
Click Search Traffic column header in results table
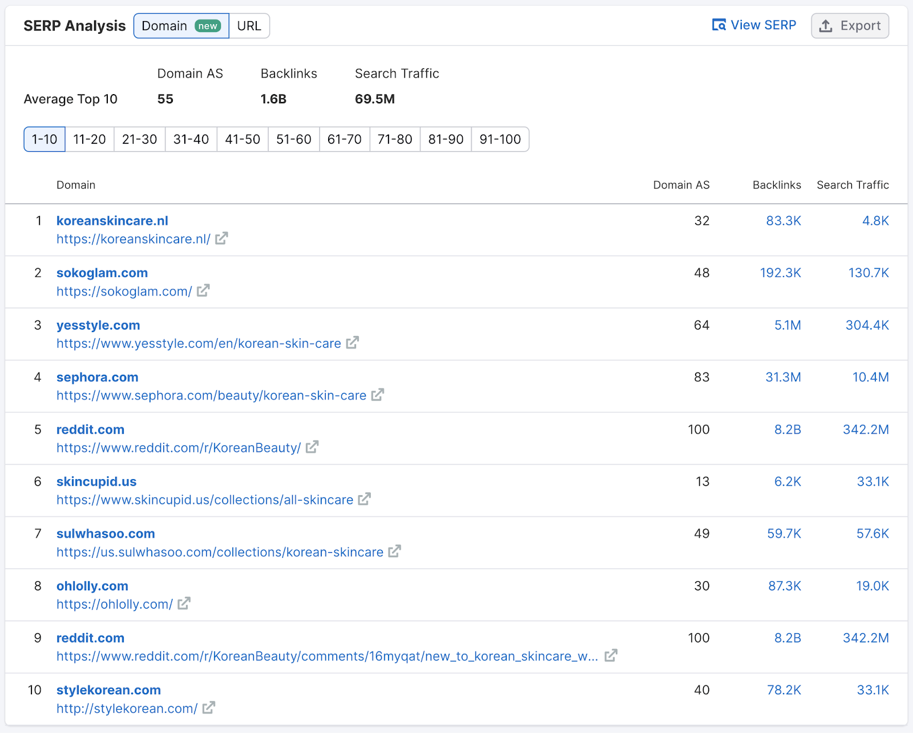tap(853, 185)
